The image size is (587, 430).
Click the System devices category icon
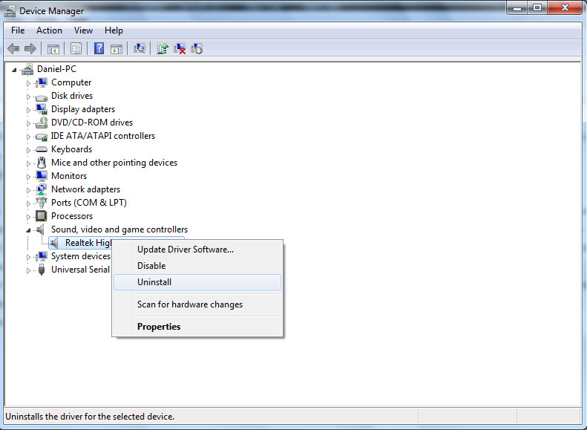pyautogui.click(x=42, y=256)
